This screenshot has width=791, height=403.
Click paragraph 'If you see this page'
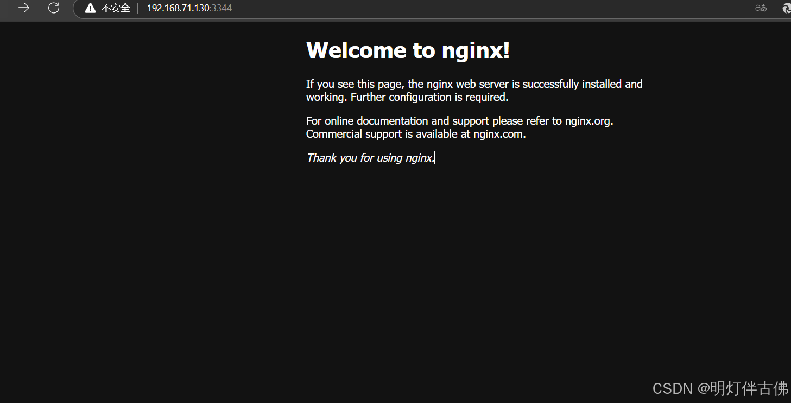(474, 91)
